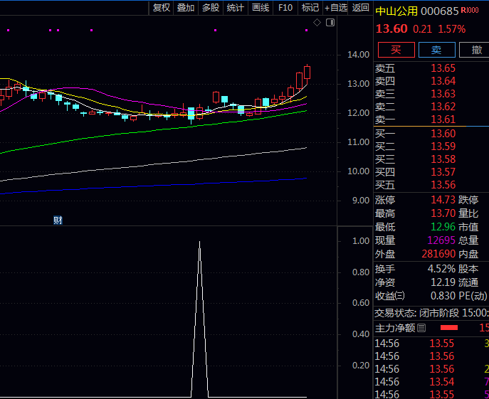
Task: Switch to 多股 multi-stock view
Action: coord(211,8)
